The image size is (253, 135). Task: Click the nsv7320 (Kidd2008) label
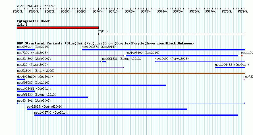tap(32, 53)
